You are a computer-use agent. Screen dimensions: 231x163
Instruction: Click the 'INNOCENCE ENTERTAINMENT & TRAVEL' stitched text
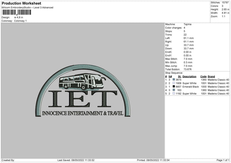tap(83, 113)
